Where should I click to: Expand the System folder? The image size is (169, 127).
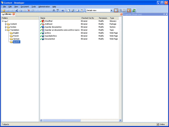click(6, 27)
